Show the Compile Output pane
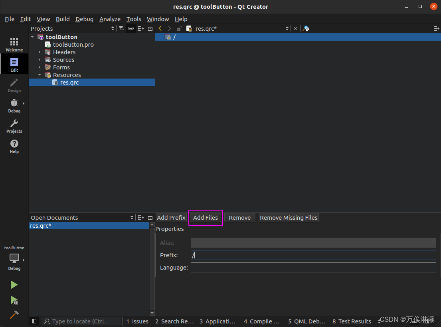 261,321
